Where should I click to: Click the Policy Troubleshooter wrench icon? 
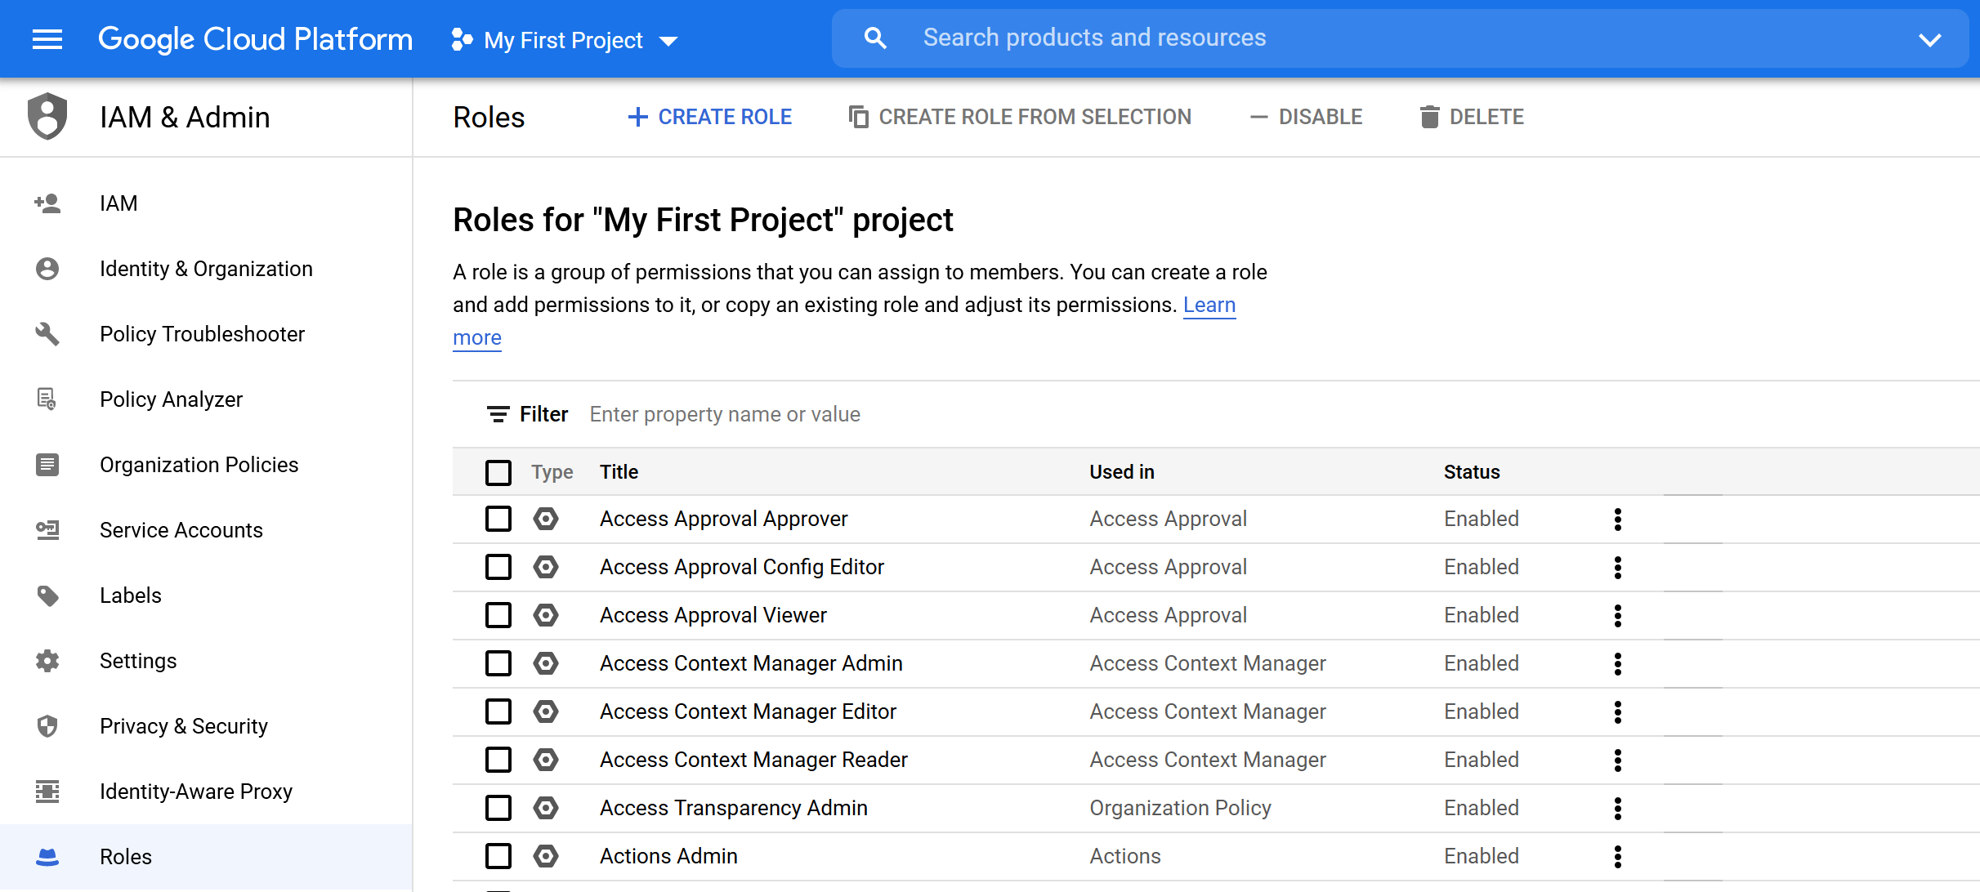click(47, 334)
